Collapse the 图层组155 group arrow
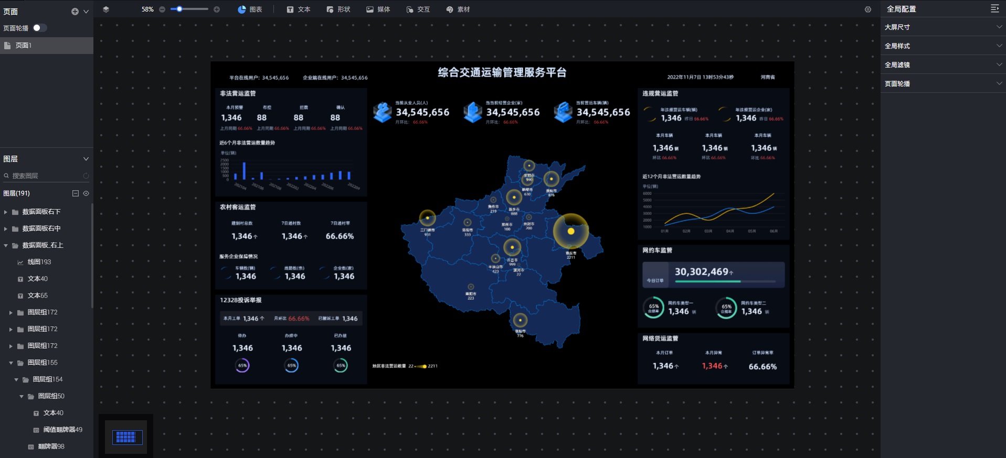 11,363
